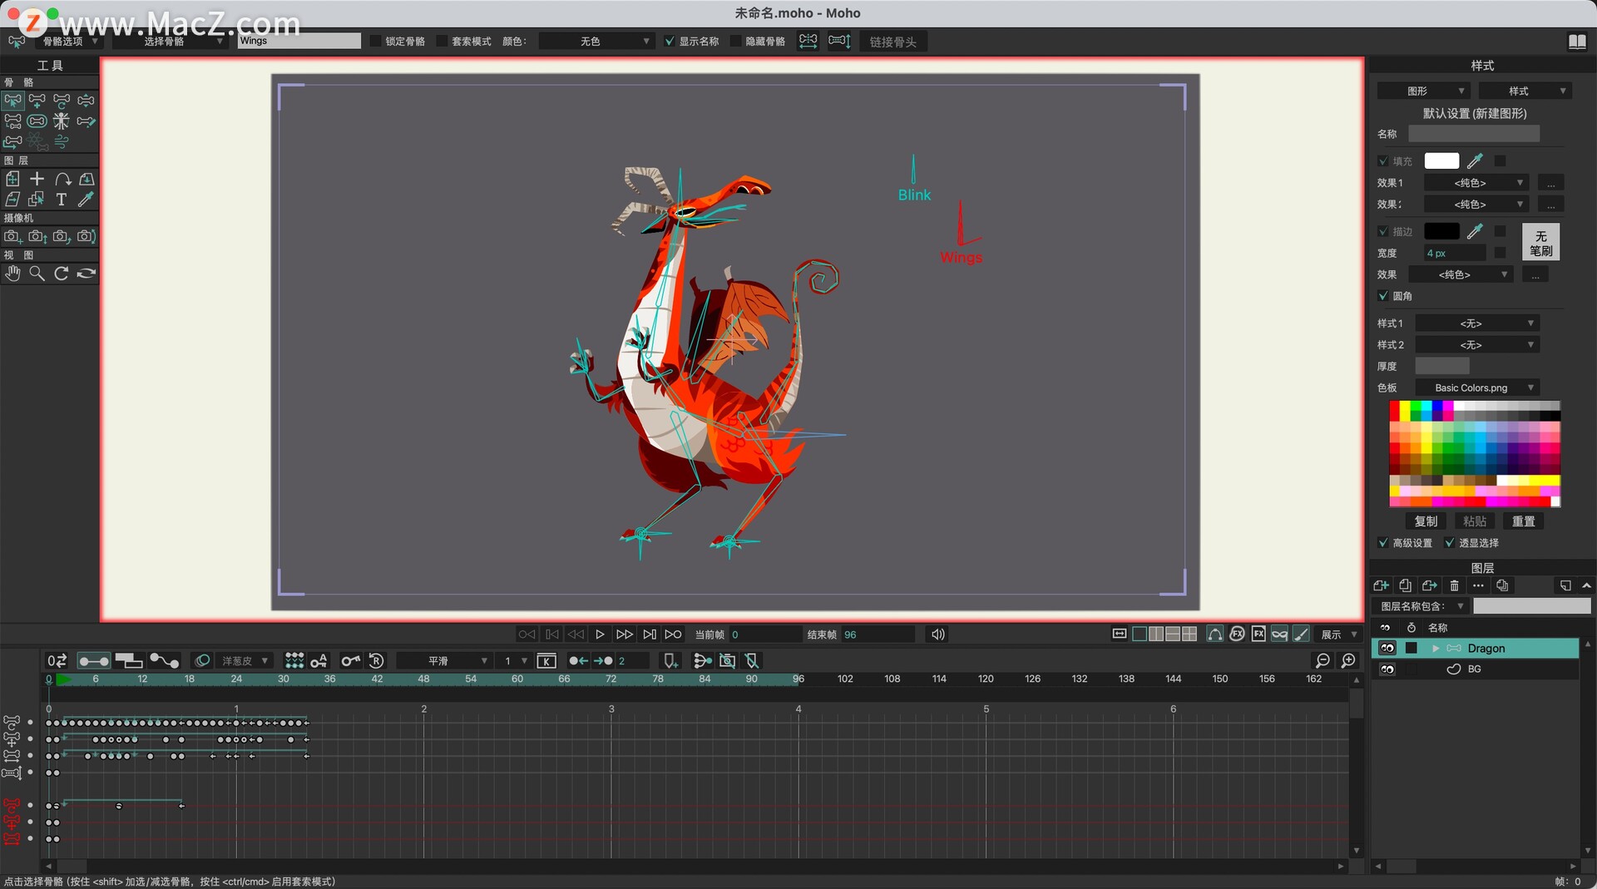Select the Text layer tool
This screenshot has width=1597, height=889.
(x=62, y=200)
